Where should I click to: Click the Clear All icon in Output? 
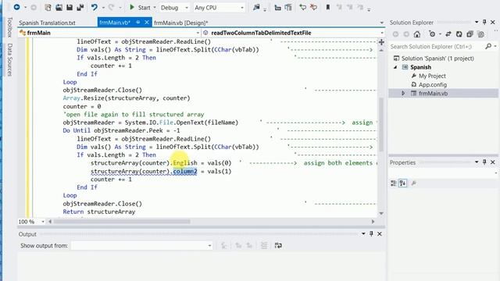coord(264,245)
